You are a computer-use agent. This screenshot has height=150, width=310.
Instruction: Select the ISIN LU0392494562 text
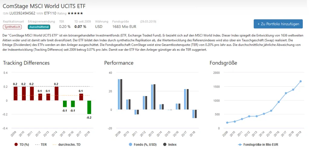(x=22, y=13)
